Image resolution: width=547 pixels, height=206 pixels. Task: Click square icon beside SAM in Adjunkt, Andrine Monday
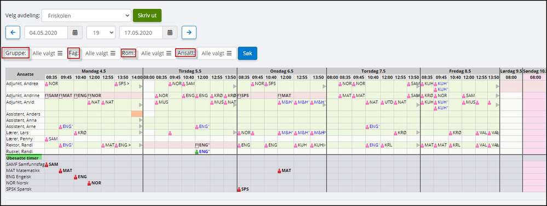tap(47, 95)
